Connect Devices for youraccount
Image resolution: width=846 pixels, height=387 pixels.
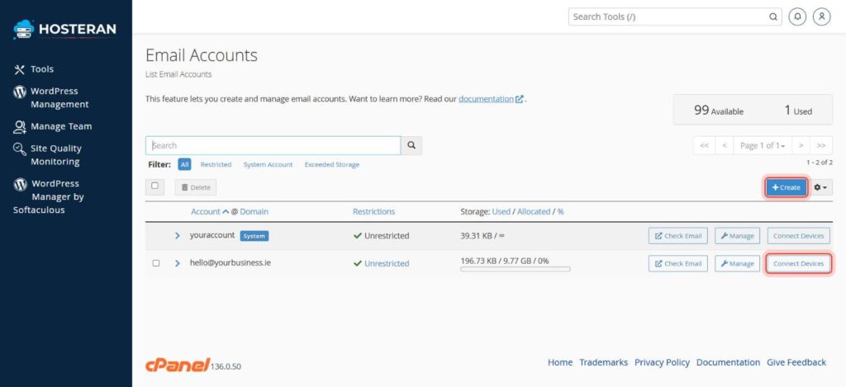[799, 235]
